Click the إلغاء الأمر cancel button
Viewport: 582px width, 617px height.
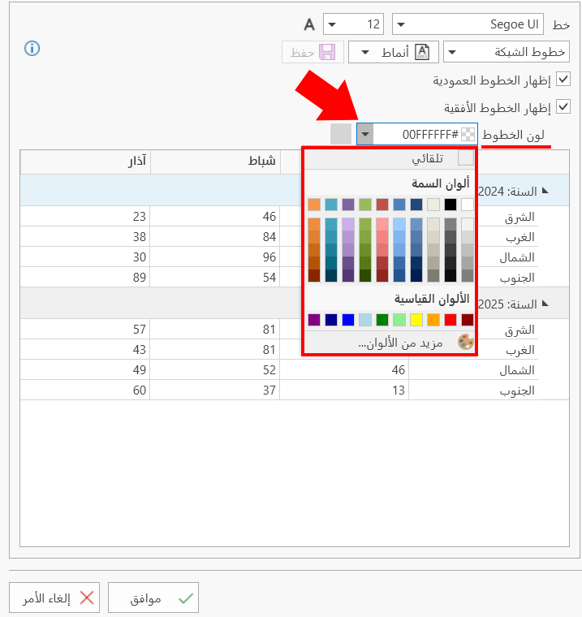54,598
